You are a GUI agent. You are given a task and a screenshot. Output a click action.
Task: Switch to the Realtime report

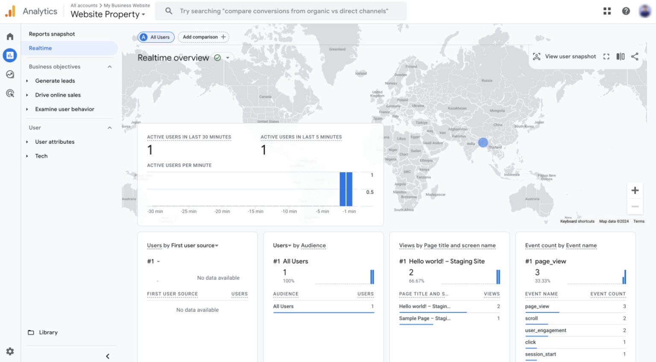pyautogui.click(x=40, y=48)
